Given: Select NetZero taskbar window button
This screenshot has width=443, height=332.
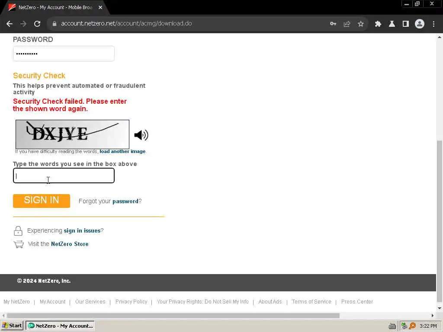Looking at the screenshot, I should click(x=60, y=326).
